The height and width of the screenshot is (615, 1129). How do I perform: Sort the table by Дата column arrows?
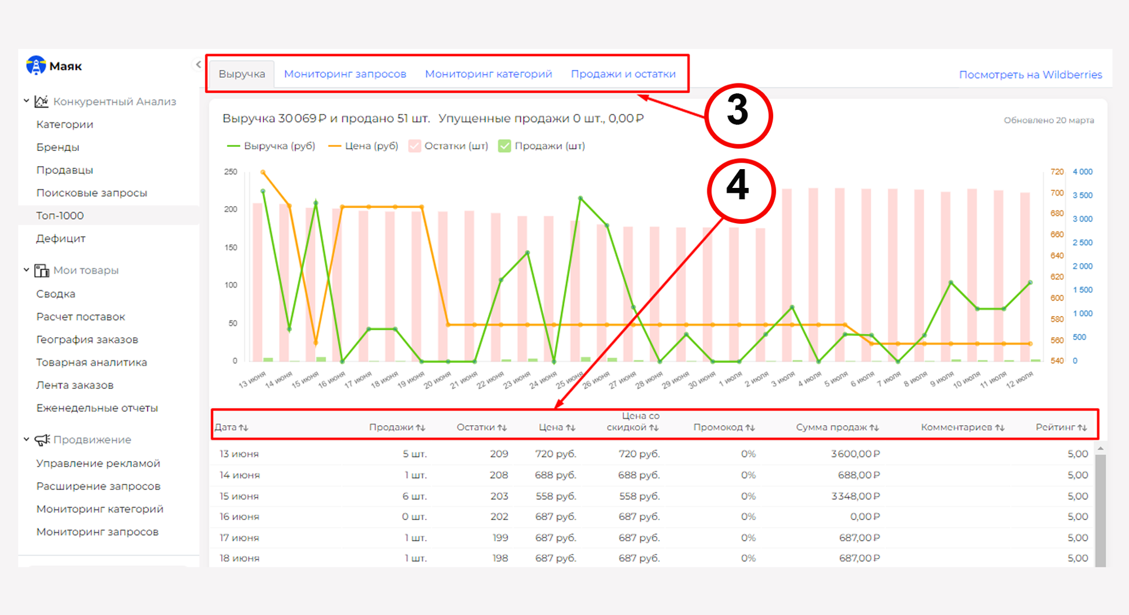pyautogui.click(x=243, y=428)
